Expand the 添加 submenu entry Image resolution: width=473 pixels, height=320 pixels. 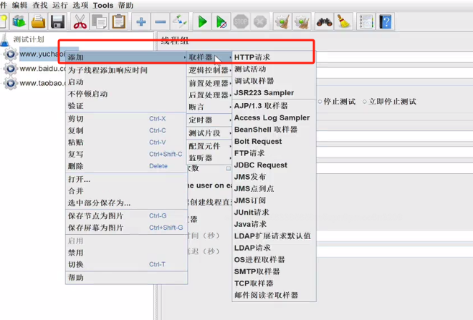pos(126,57)
